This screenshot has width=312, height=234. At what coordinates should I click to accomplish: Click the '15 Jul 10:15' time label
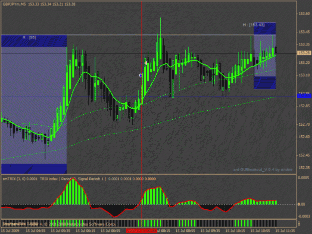click(x=235, y=231)
